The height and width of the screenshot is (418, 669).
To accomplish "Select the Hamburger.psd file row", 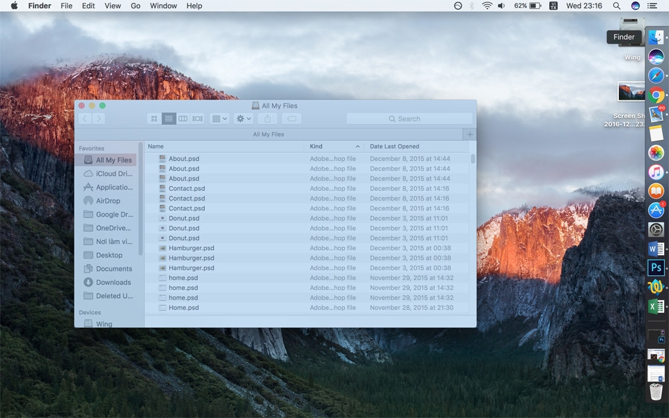I will 191,248.
